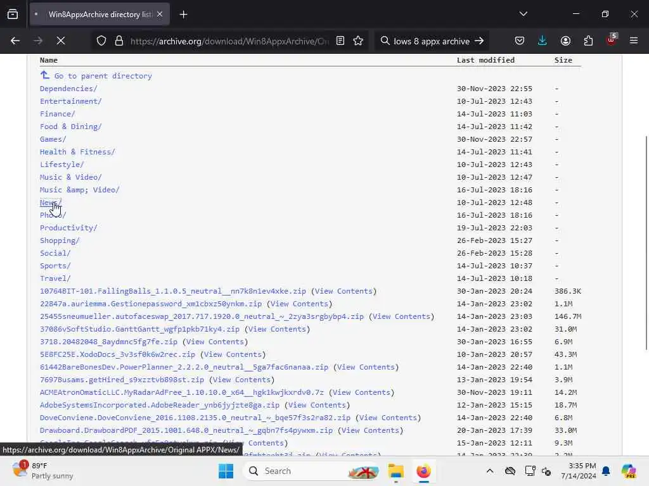Bookmark this page with the star

point(358,40)
